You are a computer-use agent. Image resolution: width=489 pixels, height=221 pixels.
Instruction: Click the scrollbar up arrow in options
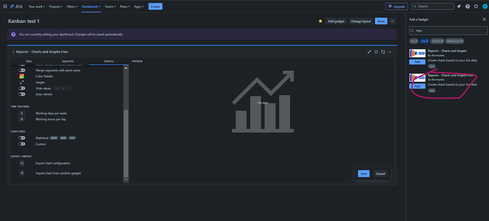pos(126,67)
